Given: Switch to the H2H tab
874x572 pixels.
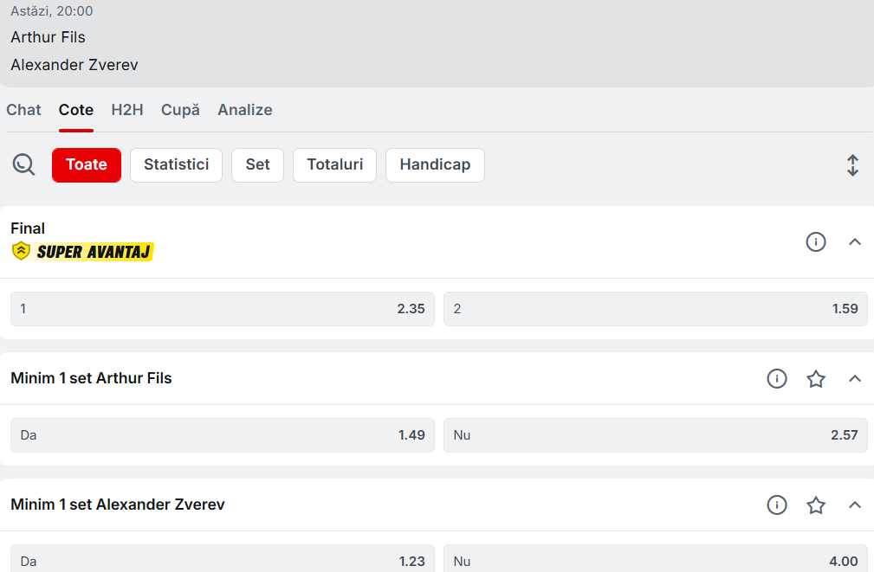Looking at the screenshot, I should click(x=127, y=110).
